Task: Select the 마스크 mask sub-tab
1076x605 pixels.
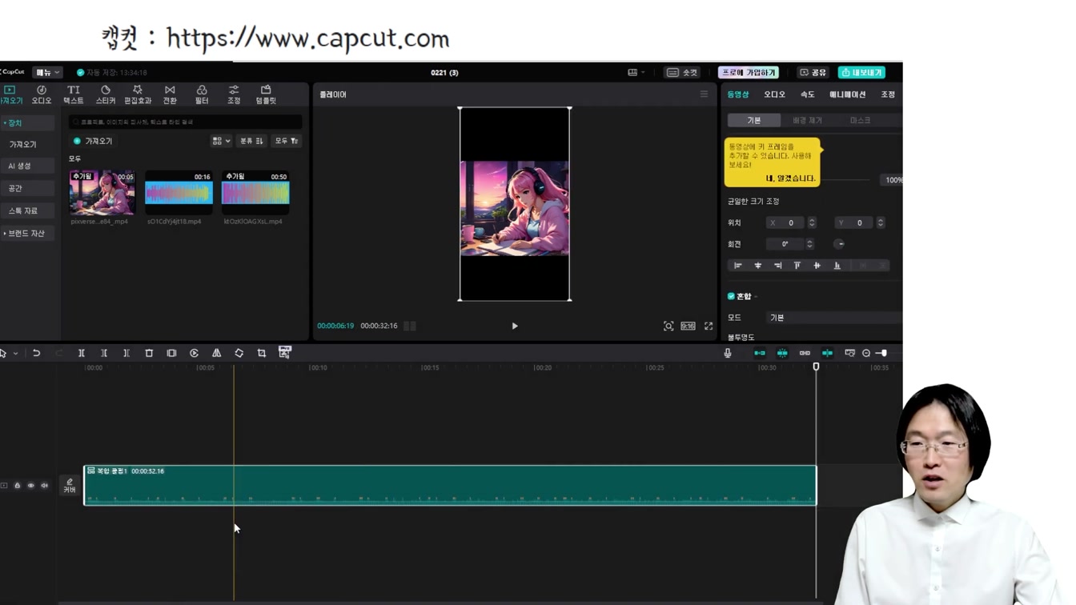Action: pyautogui.click(x=860, y=120)
